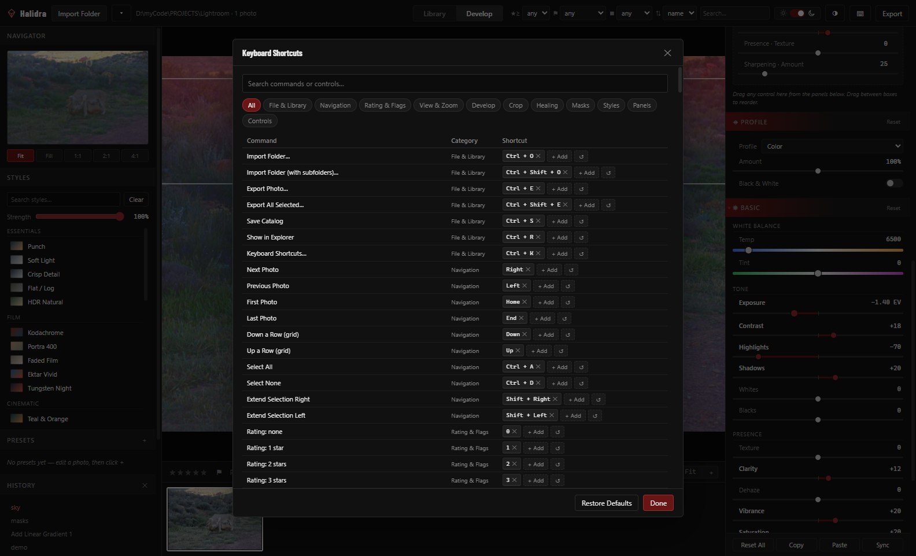This screenshot has height=556, width=916.
Task: Switch to the Library module
Action: [x=434, y=13]
